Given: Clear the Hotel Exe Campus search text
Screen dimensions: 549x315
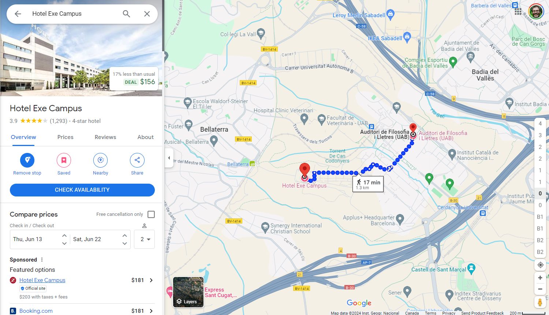Looking at the screenshot, I should (x=147, y=14).
